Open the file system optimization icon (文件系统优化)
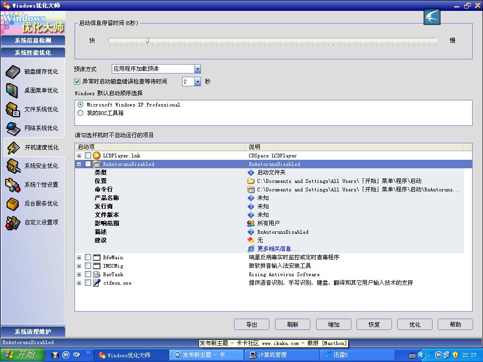483x362 pixels. pos(13,109)
